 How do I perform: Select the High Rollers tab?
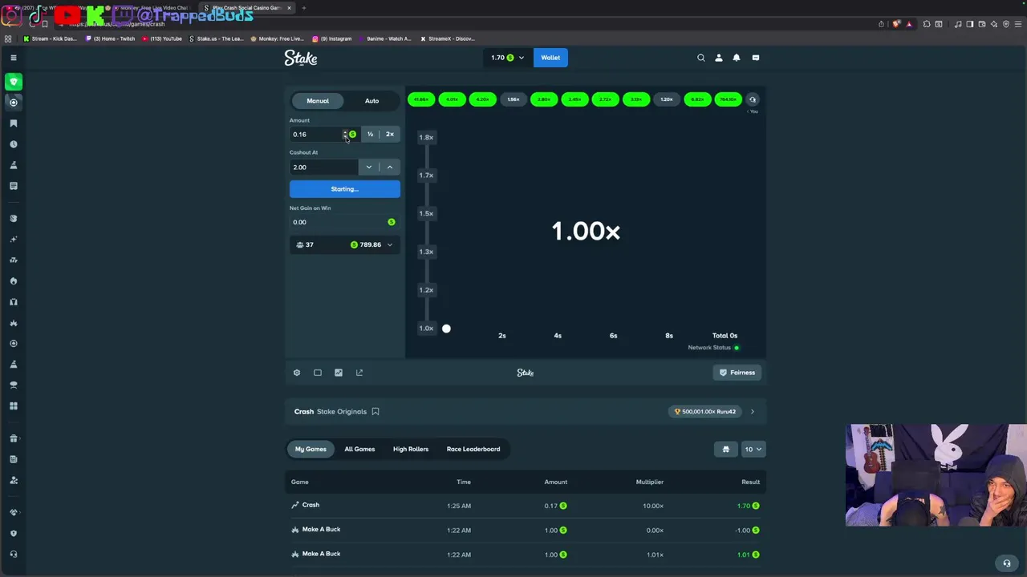click(x=411, y=449)
